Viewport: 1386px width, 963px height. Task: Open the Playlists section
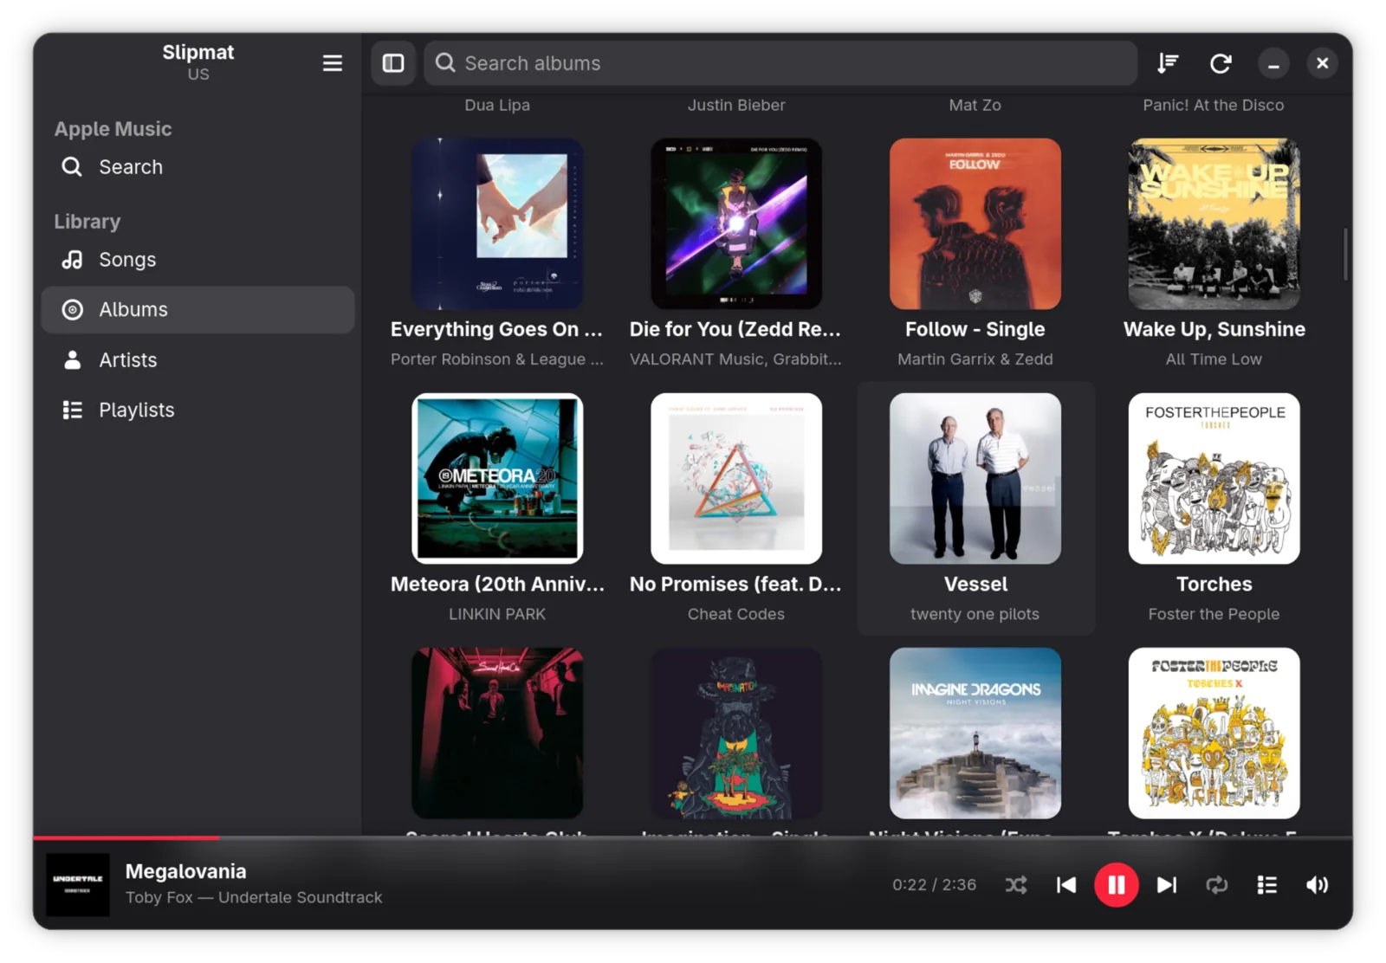[x=198, y=410]
